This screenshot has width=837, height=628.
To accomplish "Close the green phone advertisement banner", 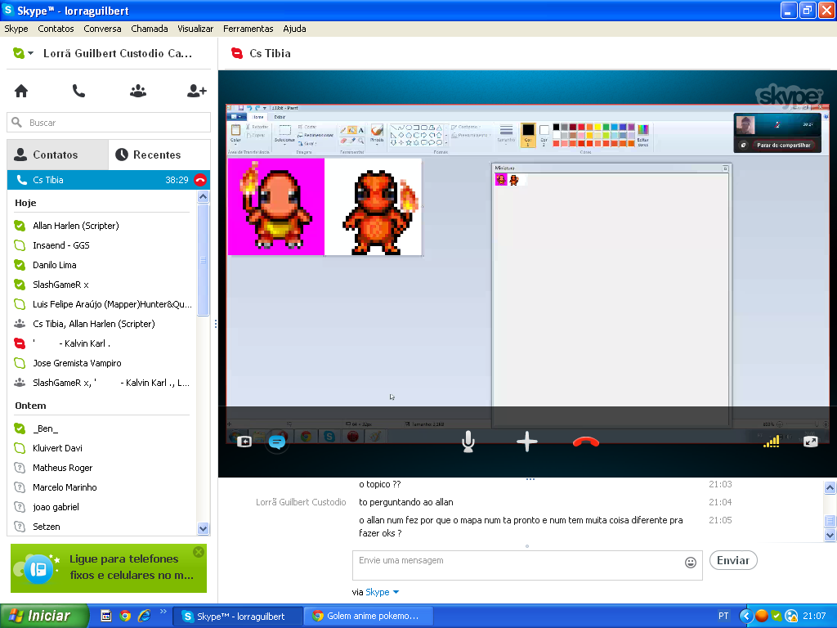I will pyautogui.click(x=199, y=552).
